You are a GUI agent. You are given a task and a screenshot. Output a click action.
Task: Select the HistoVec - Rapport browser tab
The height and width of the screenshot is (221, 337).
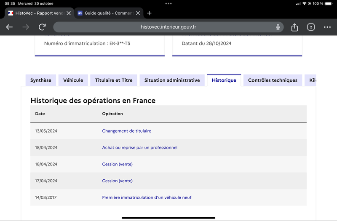(x=40, y=13)
